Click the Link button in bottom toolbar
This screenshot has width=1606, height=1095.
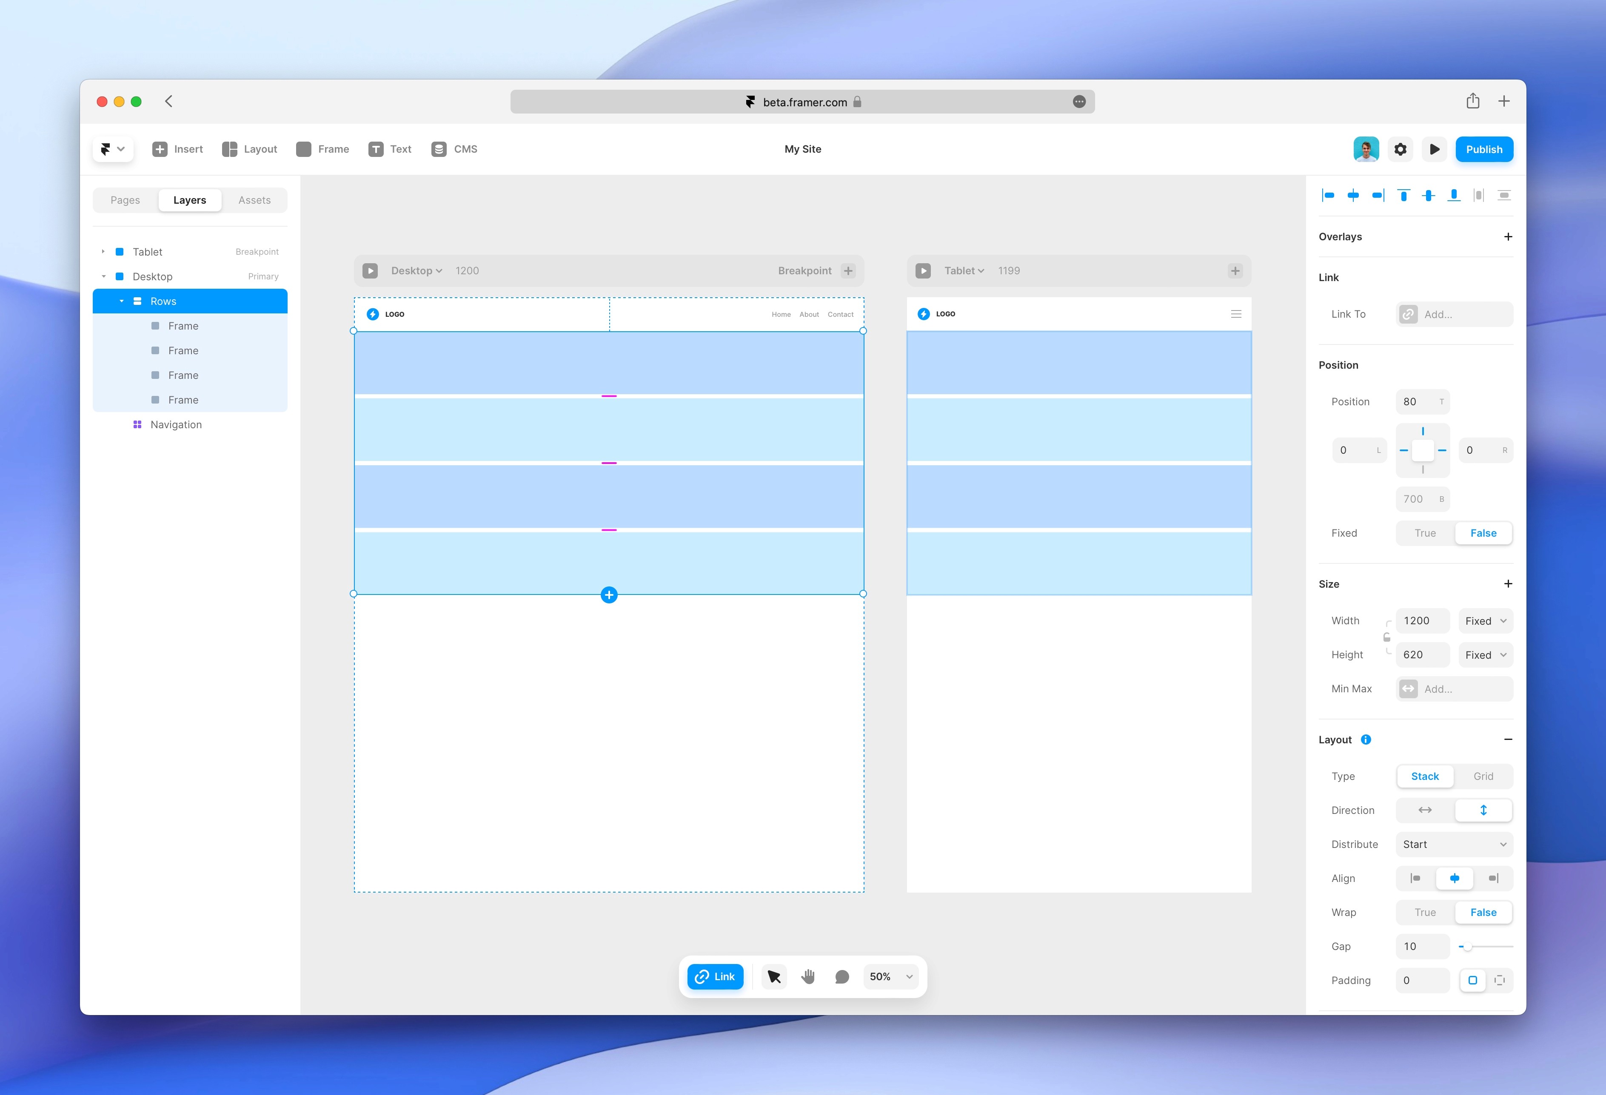715,976
